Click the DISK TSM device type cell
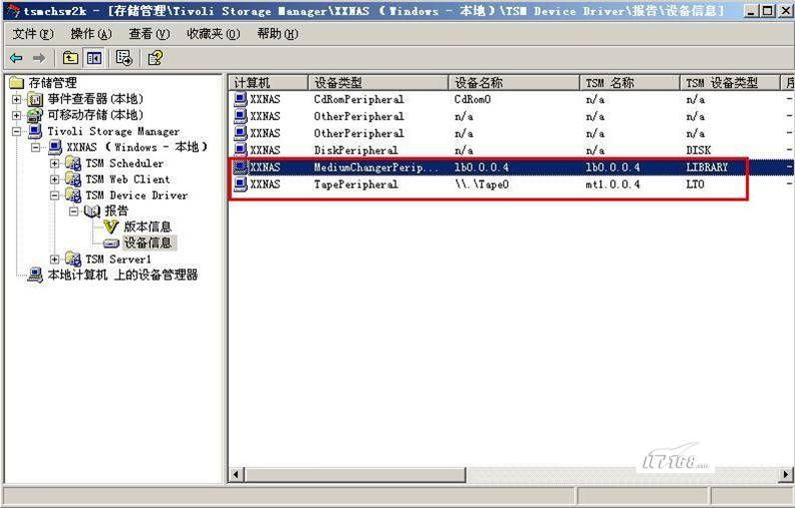The height and width of the screenshot is (508, 795). pyautogui.click(x=698, y=150)
